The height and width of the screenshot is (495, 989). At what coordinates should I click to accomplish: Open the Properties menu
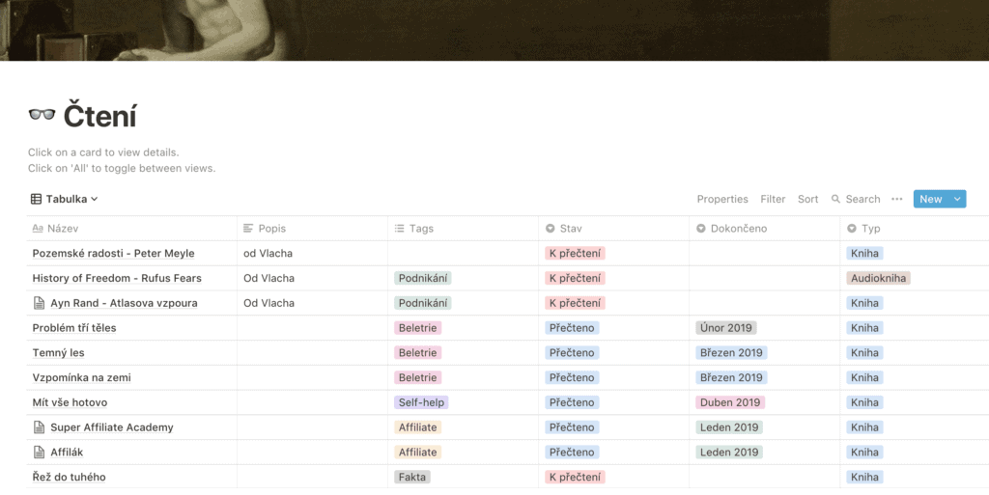pos(722,199)
